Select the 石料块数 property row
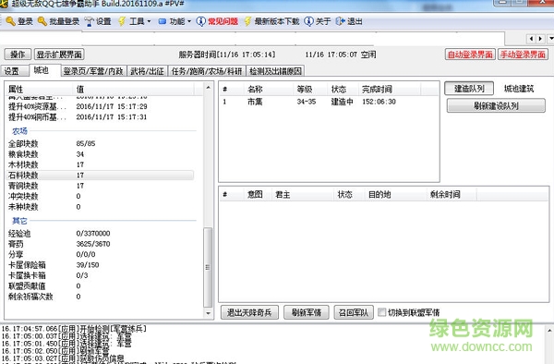 (x=101, y=175)
